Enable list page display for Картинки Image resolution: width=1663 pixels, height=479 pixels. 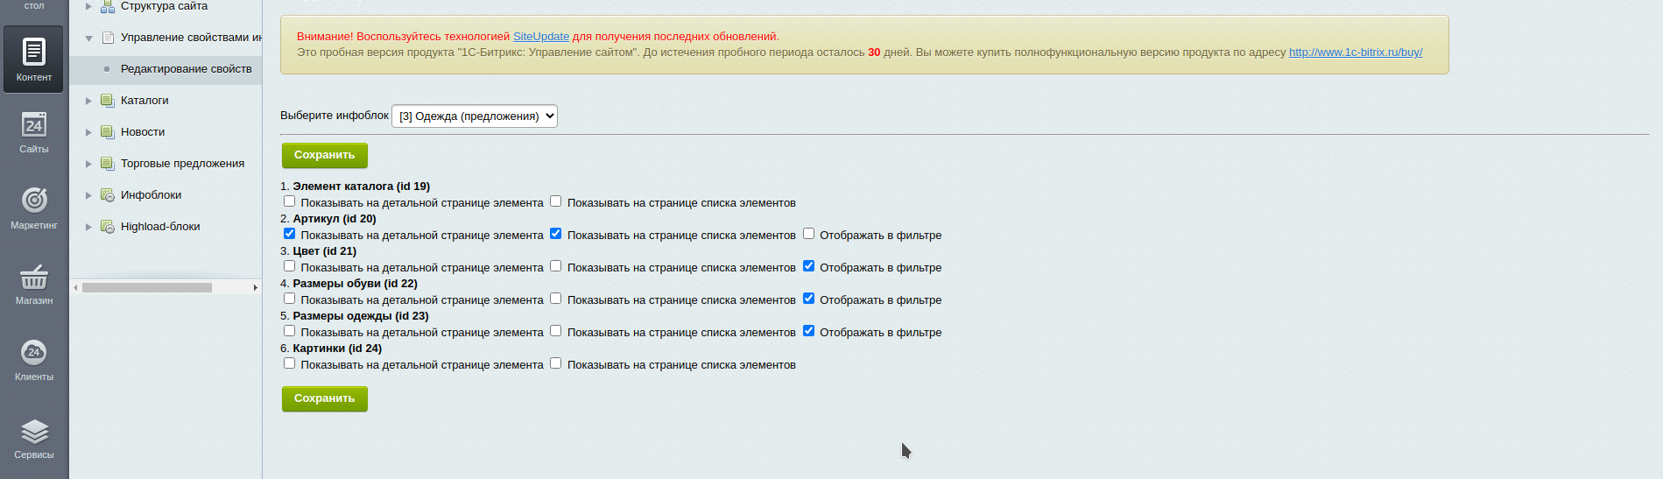click(555, 363)
